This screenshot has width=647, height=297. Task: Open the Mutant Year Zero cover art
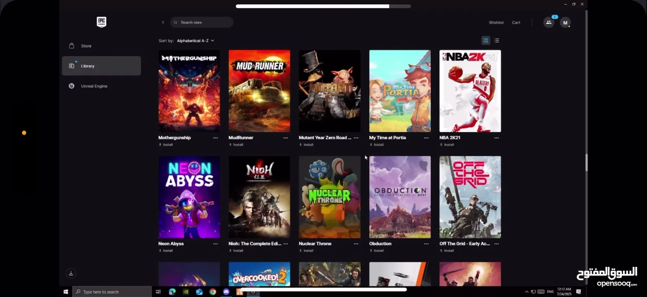click(330, 91)
